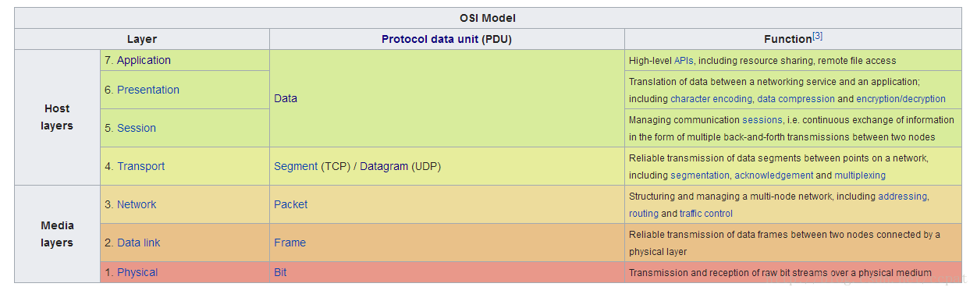The width and height of the screenshot is (977, 294).
Task: Follow the Datagram link
Action: tap(384, 166)
